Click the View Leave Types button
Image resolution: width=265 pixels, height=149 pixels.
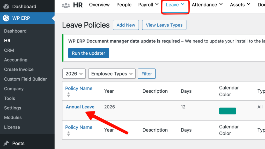click(x=164, y=25)
